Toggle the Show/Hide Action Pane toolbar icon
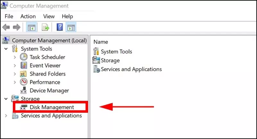The width and height of the screenshot is (257, 139). (71, 27)
